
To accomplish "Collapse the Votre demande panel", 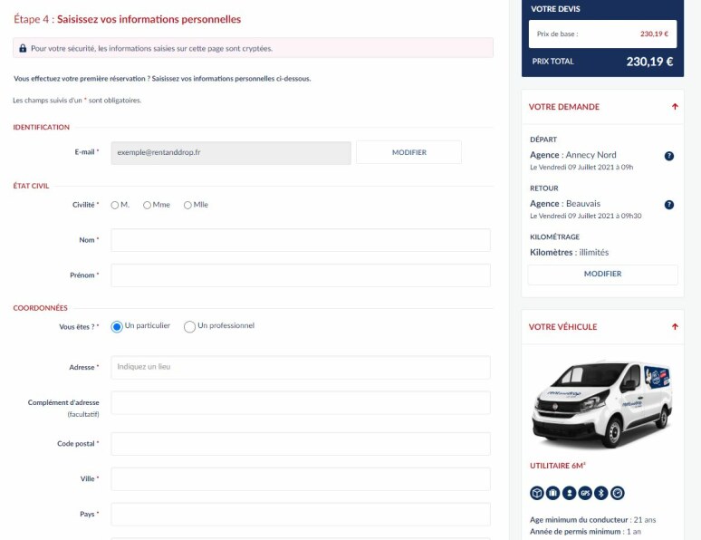I will click(675, 107).
